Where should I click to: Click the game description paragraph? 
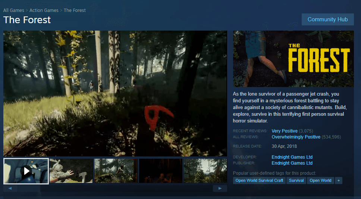(x=290, y=107)
